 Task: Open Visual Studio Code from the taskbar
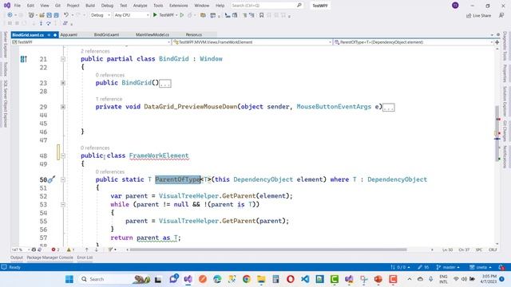tap(305, 279)
